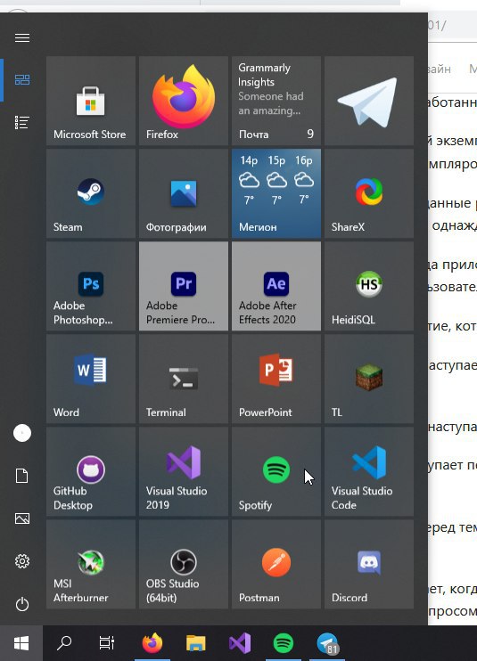Screen dimensions: 477x661
Task: Open the Microsoft Store tile
Action: point(91,101)
